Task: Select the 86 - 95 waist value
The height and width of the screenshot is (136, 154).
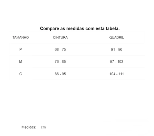Action: point(60,74)
